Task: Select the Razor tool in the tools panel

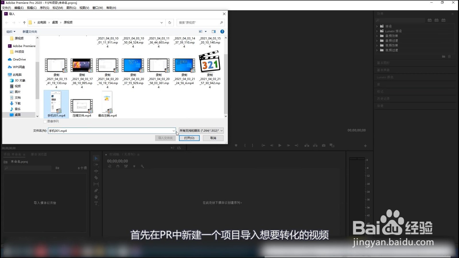Action: pyautogui.click(x=96, y=178)
